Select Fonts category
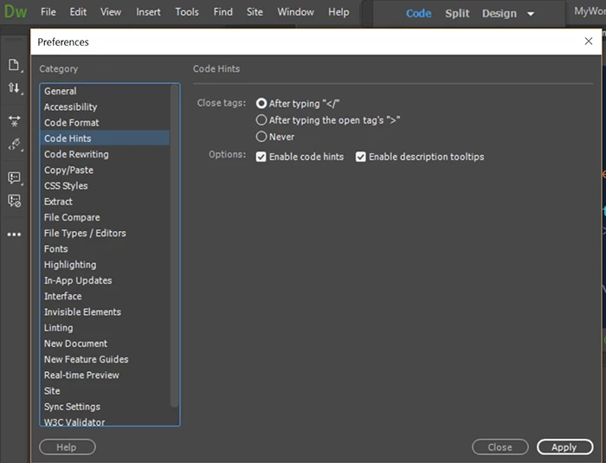 pos(105,249)
